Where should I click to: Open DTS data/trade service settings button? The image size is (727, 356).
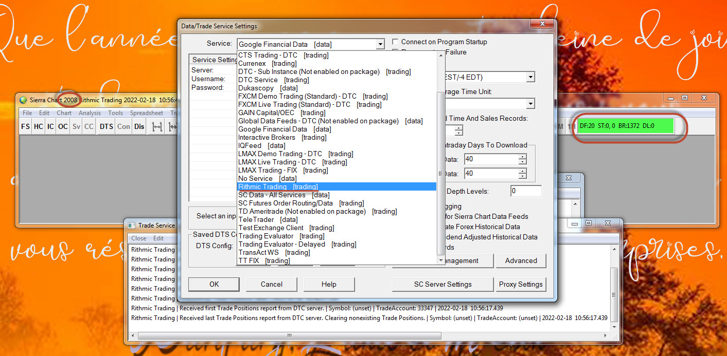tap(106, 126)
